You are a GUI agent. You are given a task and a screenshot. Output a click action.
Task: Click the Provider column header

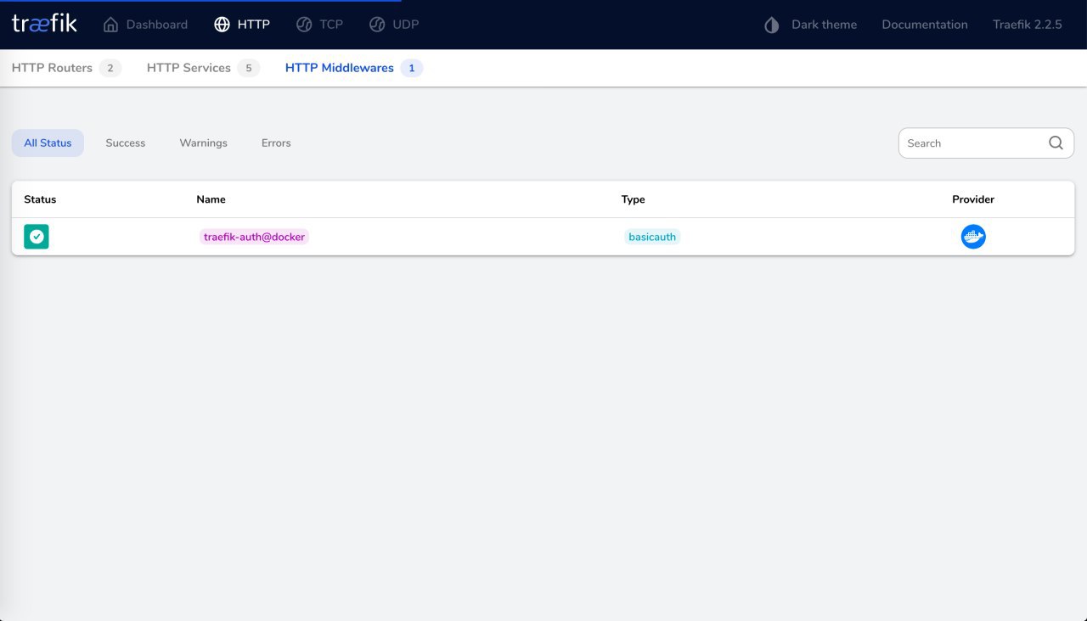click(x=973, y=199)
